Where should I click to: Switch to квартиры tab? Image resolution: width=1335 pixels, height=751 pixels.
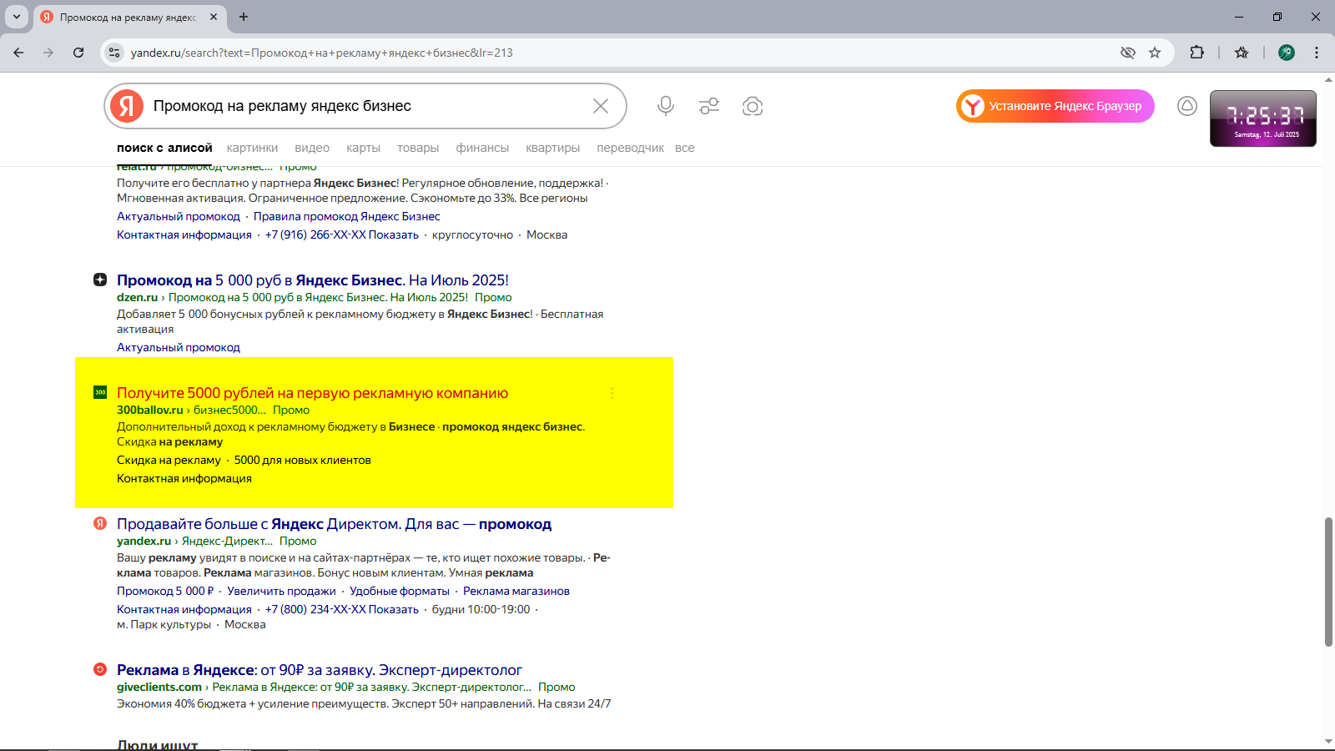point(552,148)
